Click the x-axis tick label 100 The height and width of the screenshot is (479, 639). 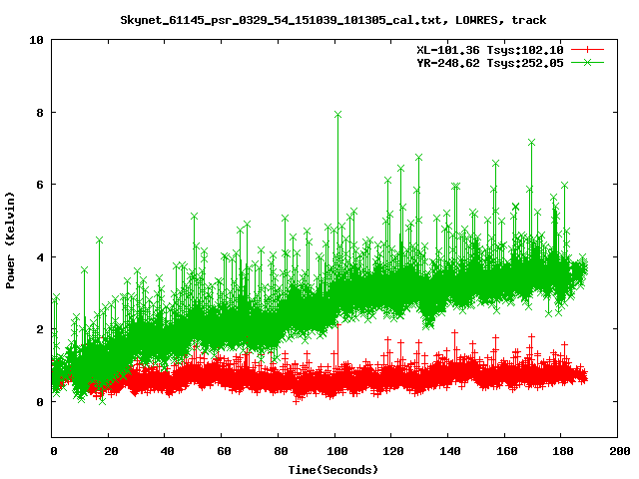[x=335, y=452]
